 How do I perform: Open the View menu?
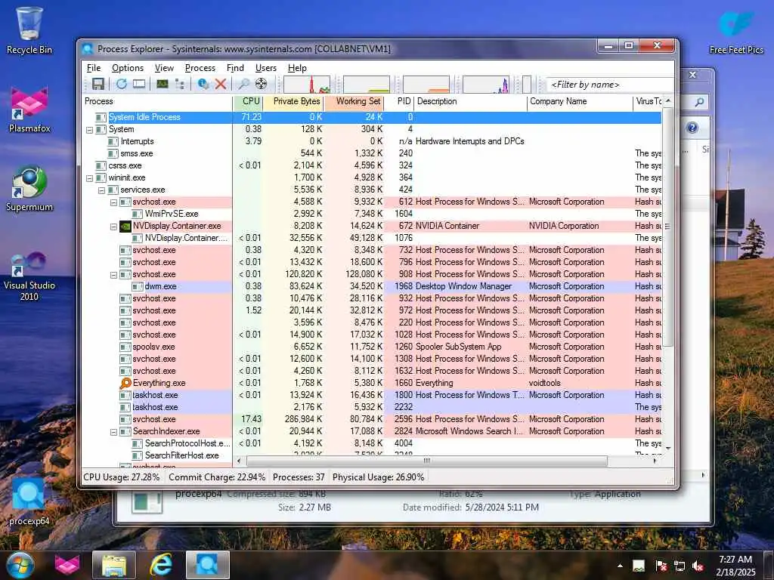[x=164, y=68]
